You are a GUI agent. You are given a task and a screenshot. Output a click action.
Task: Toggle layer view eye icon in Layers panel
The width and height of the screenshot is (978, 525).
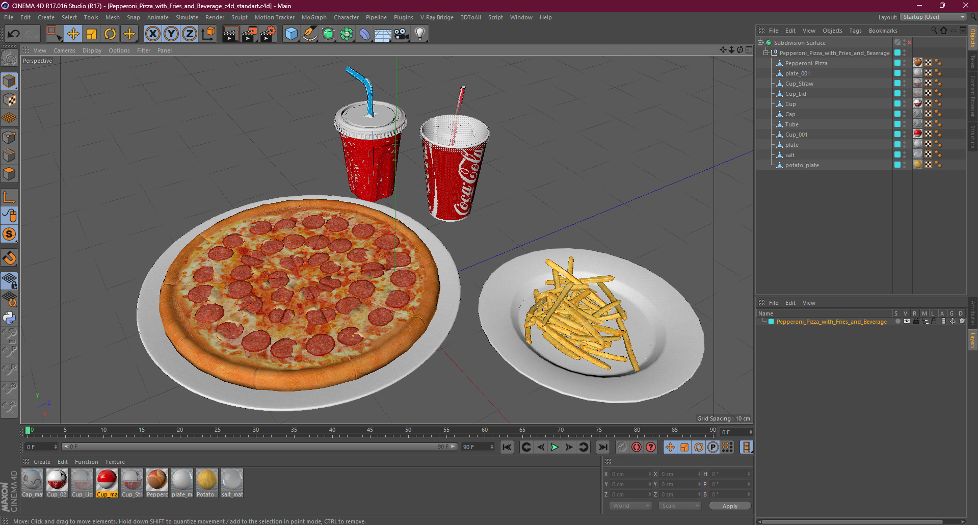[907, 321]
